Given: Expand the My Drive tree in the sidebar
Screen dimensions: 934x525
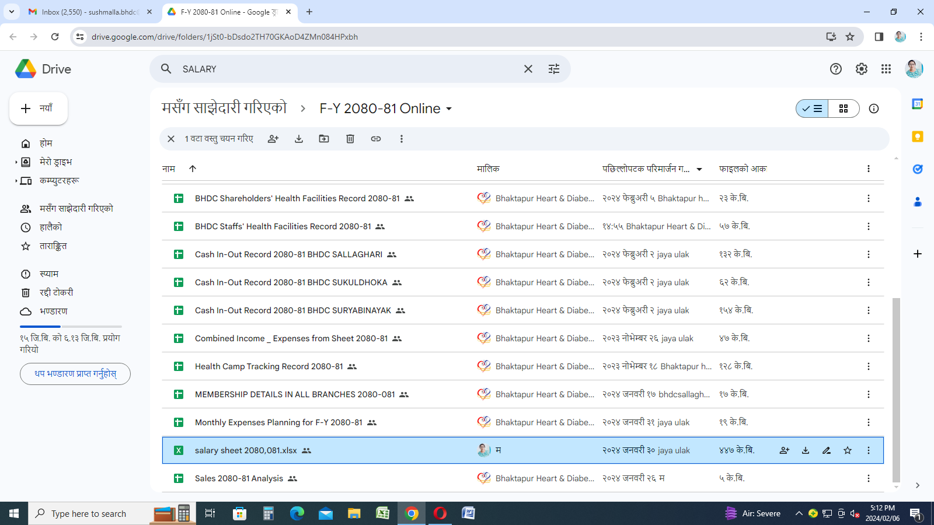Looking at the screenshot, I should (x=16, y=162).
